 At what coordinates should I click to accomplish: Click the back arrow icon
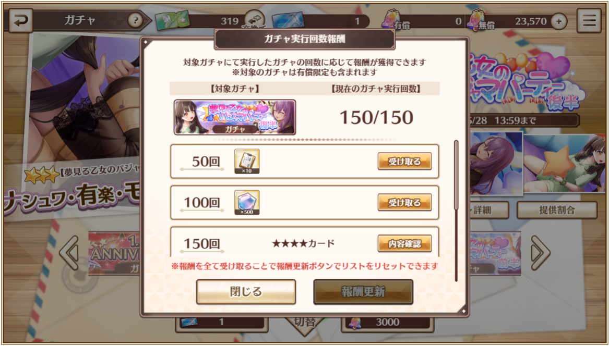coord(20,20)
